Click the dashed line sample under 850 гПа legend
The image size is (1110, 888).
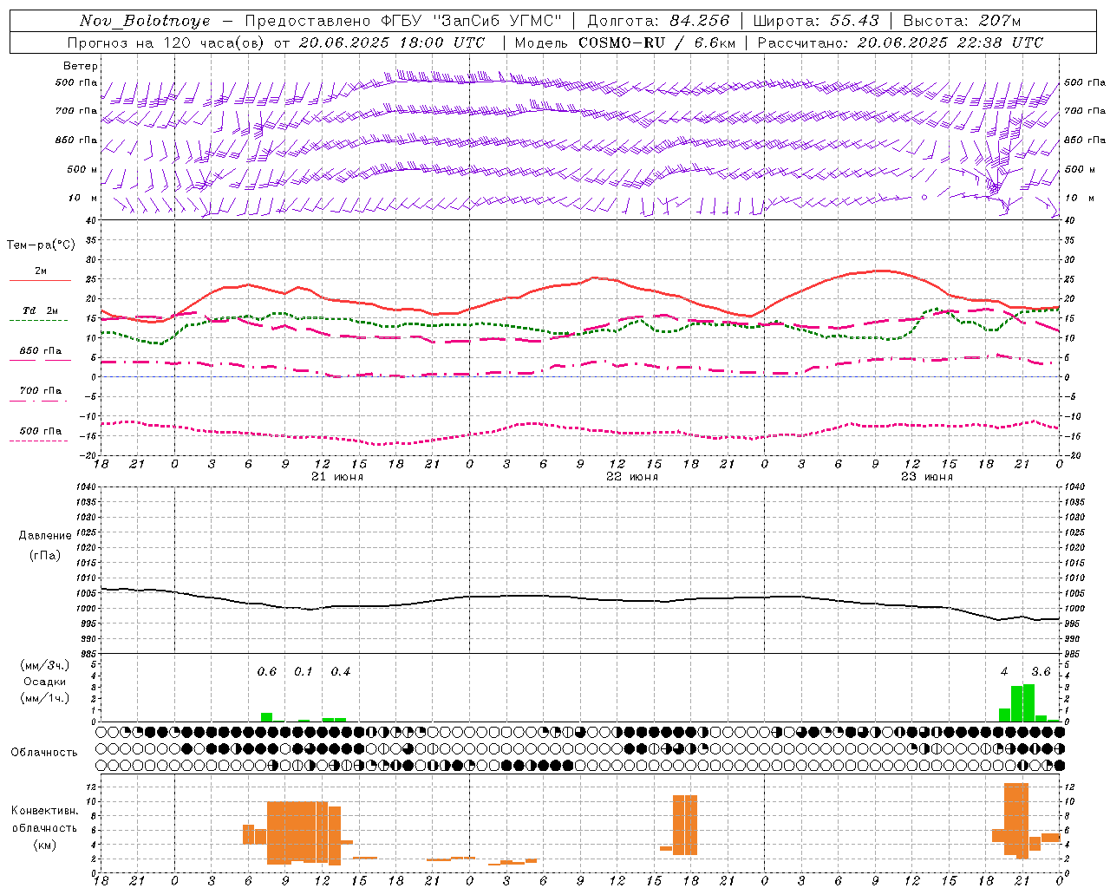pos(40,361)
